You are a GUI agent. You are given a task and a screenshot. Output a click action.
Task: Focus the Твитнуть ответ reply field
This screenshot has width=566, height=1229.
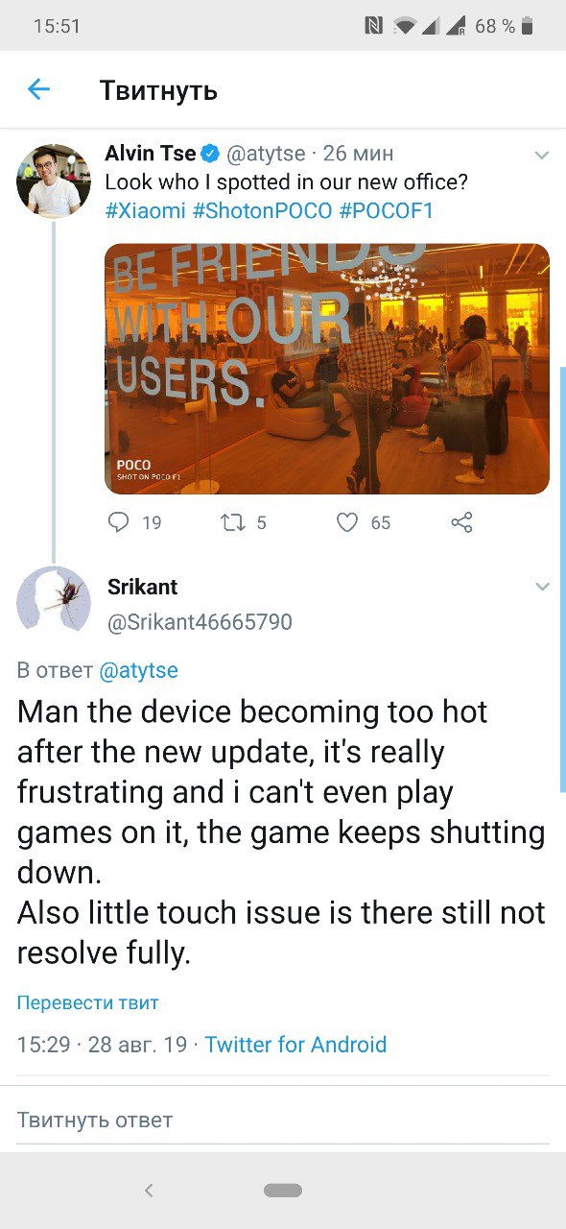(x=283, y=1120)
